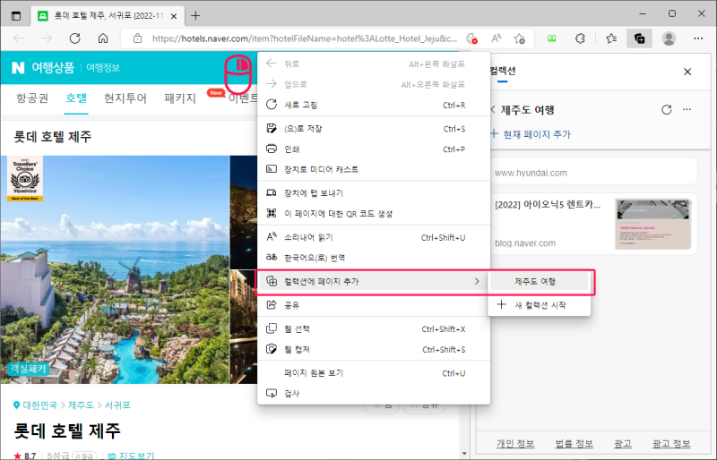Open the Favorites list icon
This screenshot has height=460, width=717.
click(611, 38)
